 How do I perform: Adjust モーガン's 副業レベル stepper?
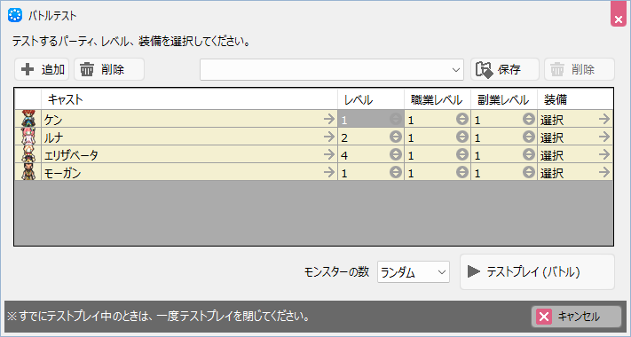coord(529,172)
